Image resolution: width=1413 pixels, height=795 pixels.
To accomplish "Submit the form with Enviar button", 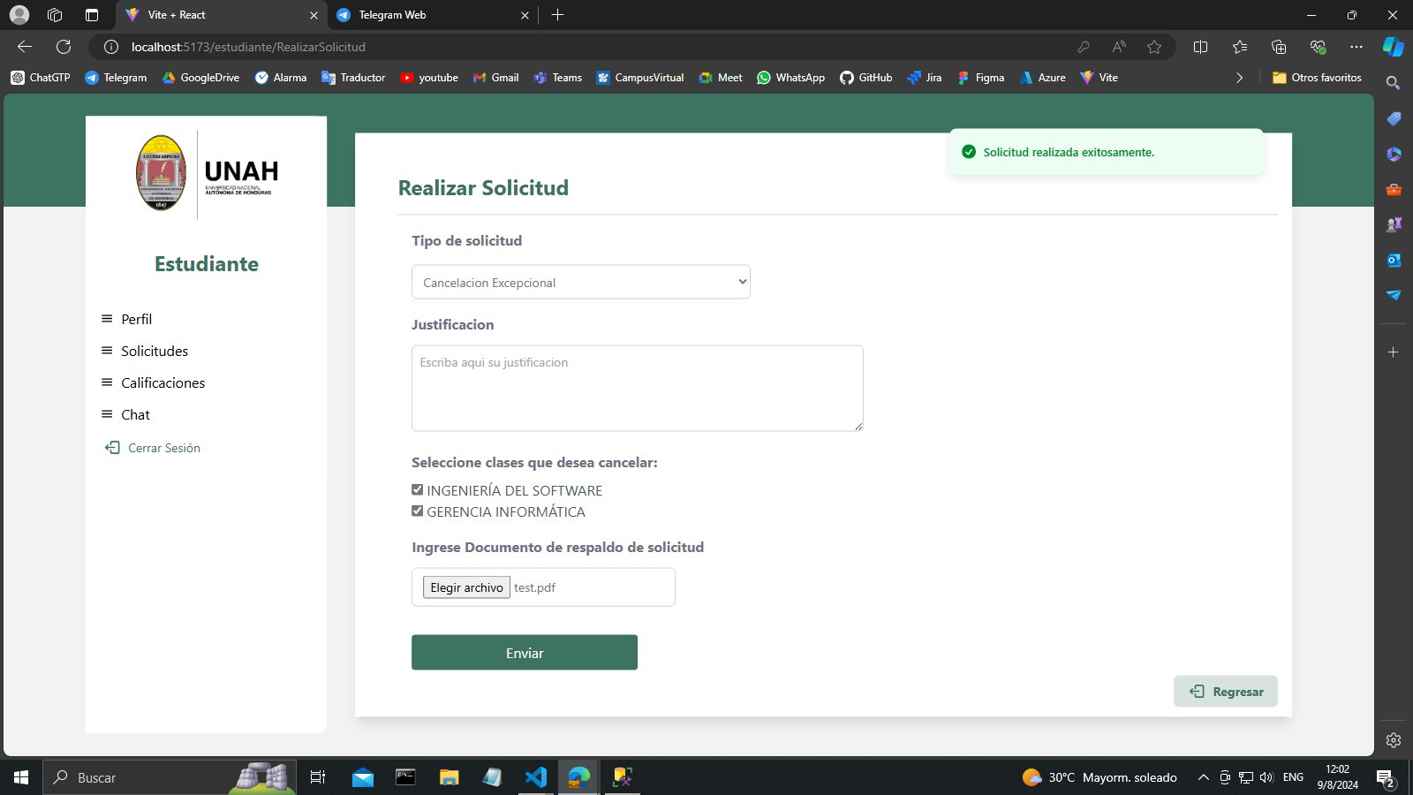I will [x=524, y=653].
